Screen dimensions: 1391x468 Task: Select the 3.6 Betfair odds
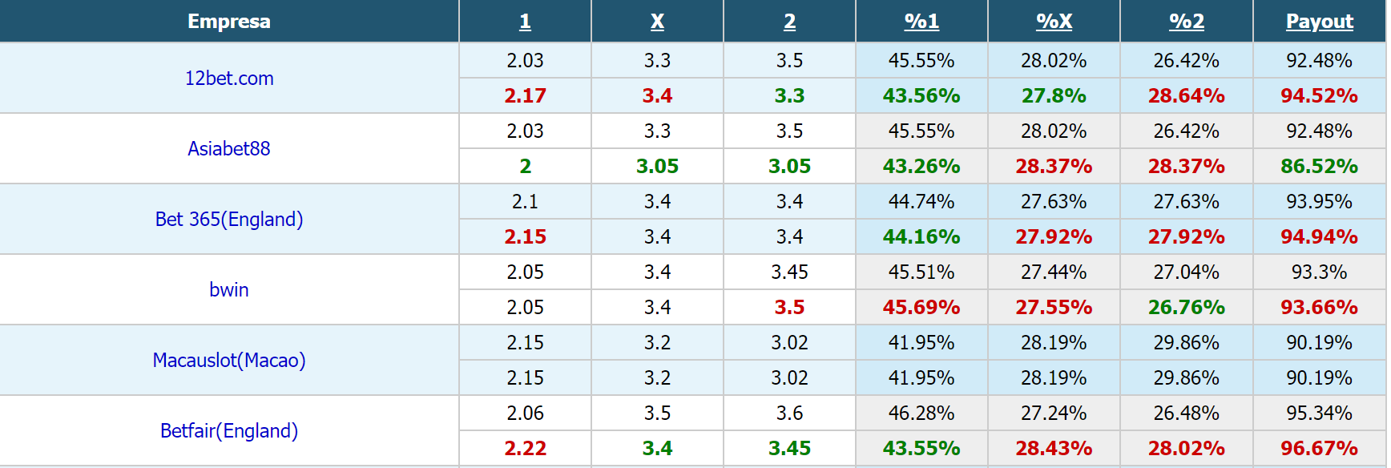[x=789, y=413]
